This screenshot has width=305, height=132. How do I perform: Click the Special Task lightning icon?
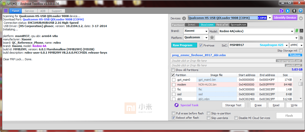176,105
